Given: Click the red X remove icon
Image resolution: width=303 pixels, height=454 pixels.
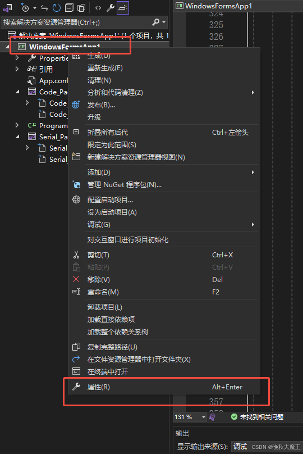Looking at the screenshot, I should click(76, 279).
